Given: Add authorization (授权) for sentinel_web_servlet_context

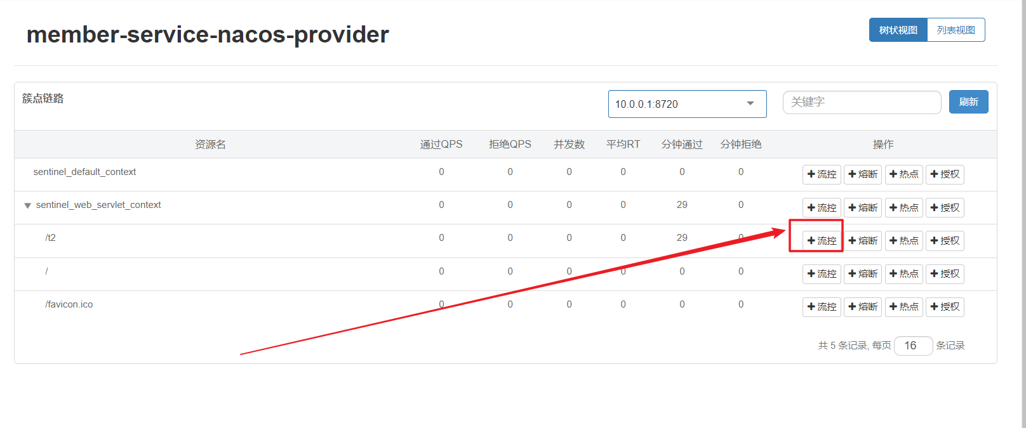Looking at the screenshot, I should pyautogui.click(x=945, y=208).
